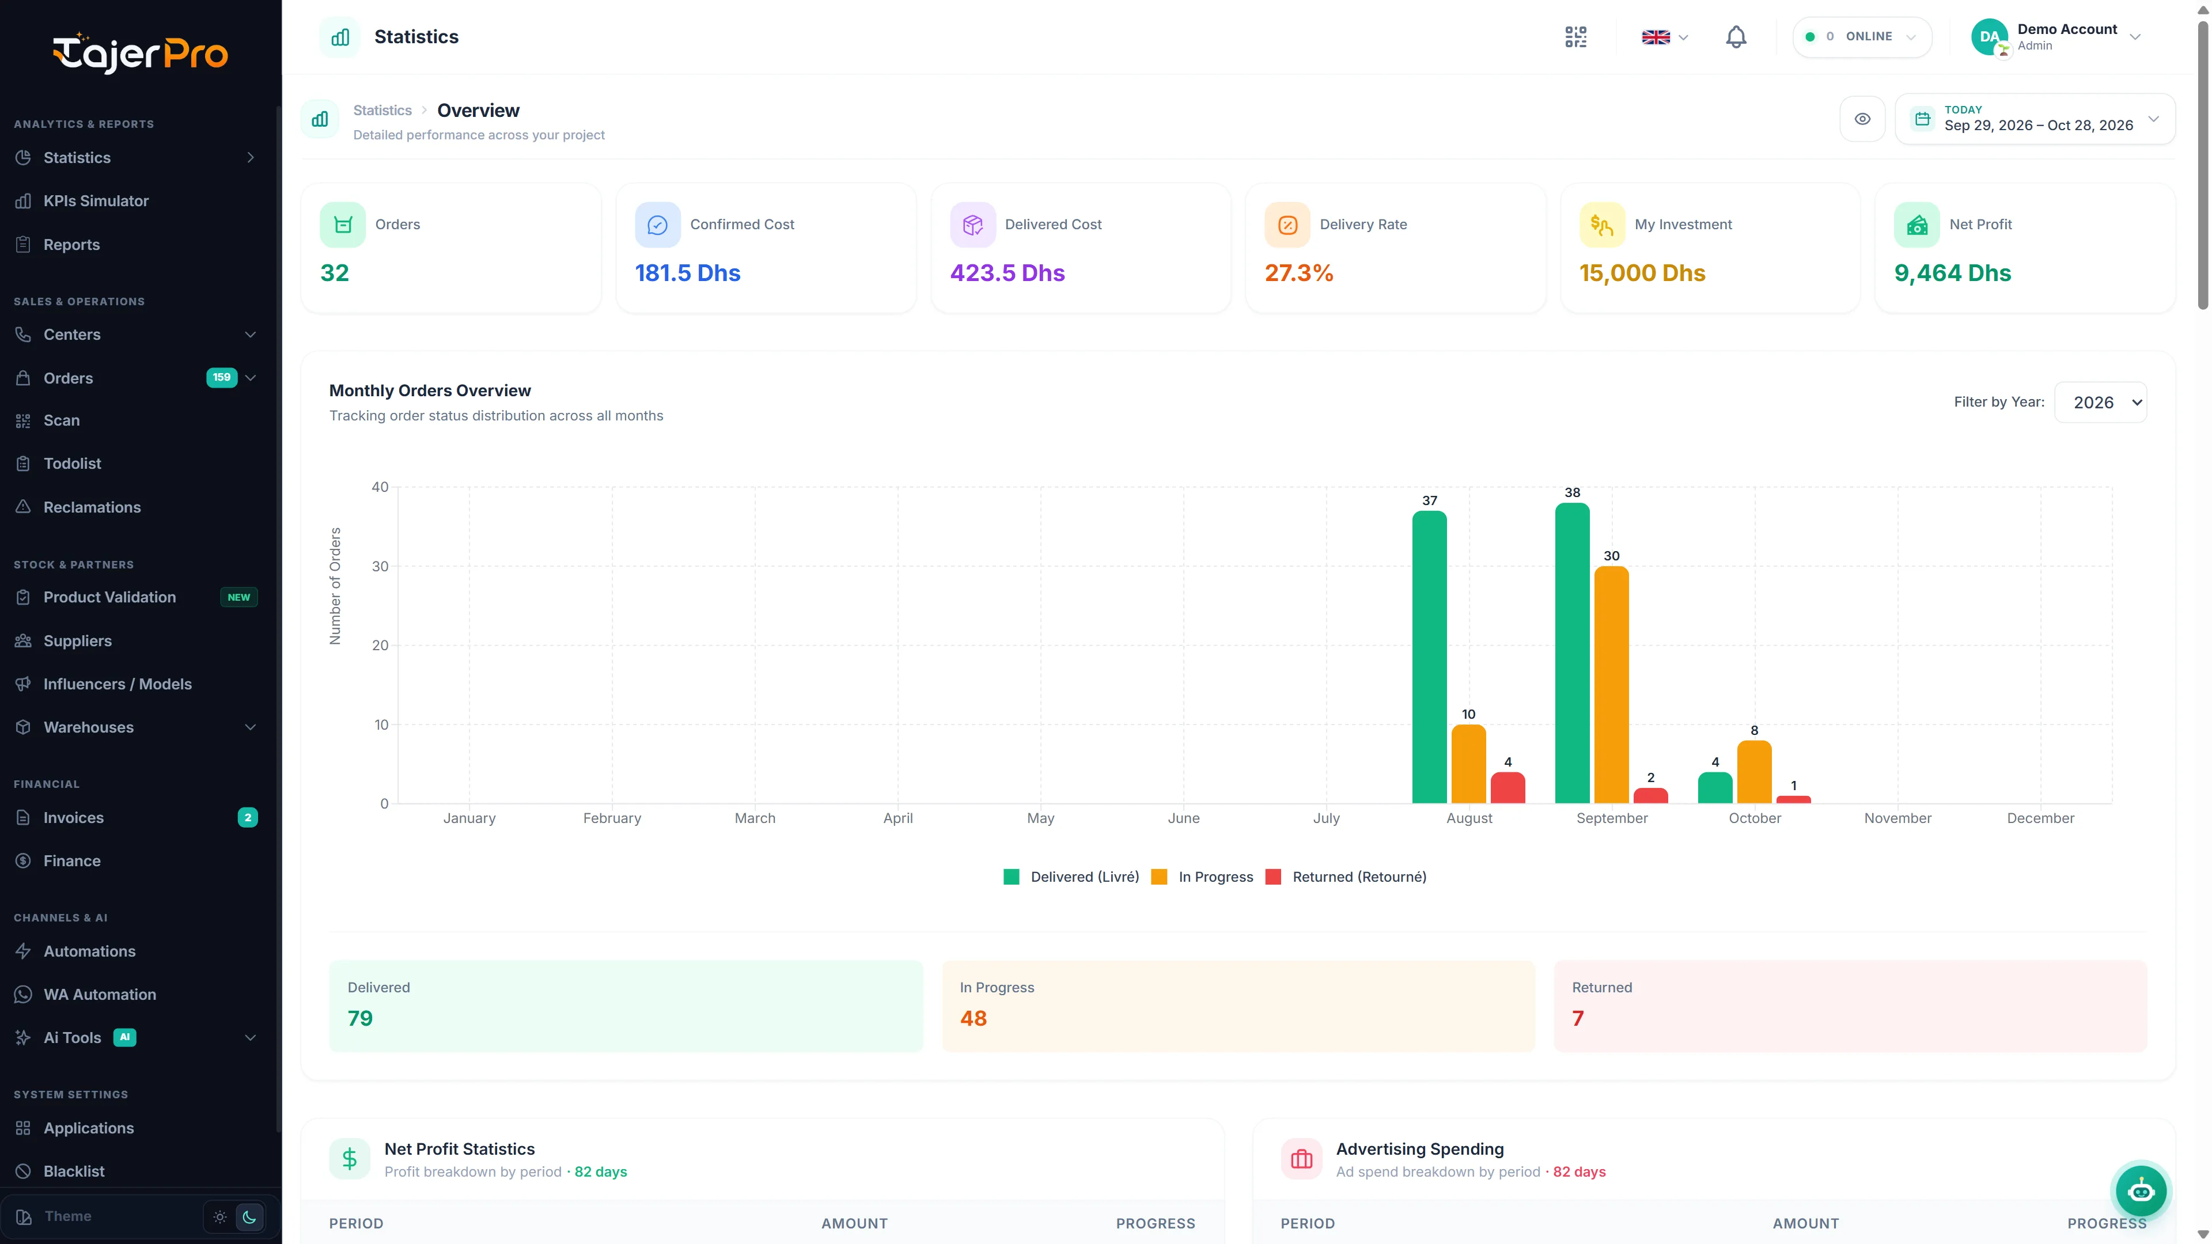Click the Overview breadcrumb chart icon
The height and width of the screenshot is (1244, 2212).
point(320,119)
